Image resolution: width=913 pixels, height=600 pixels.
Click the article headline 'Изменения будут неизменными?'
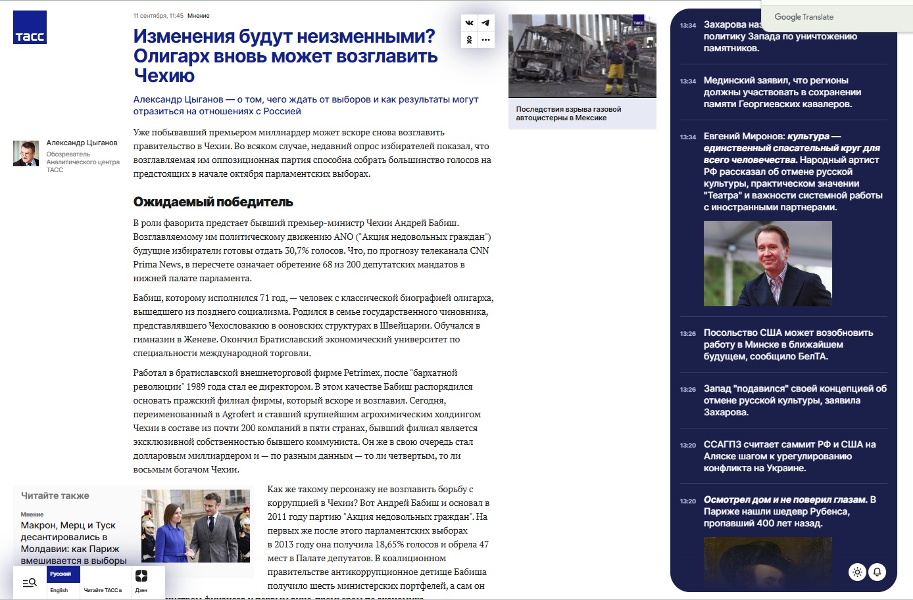(x=285, y=56)
